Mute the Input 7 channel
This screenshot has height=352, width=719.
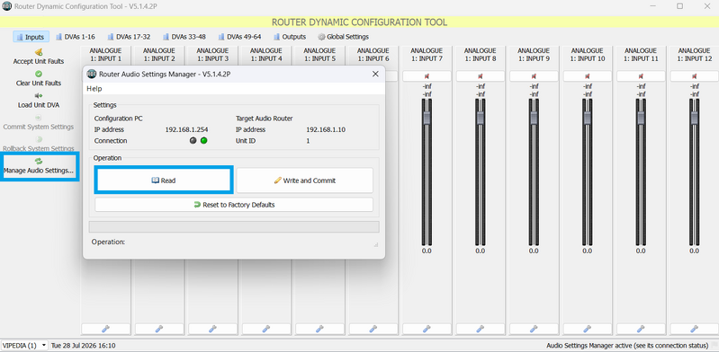[427, 76]
